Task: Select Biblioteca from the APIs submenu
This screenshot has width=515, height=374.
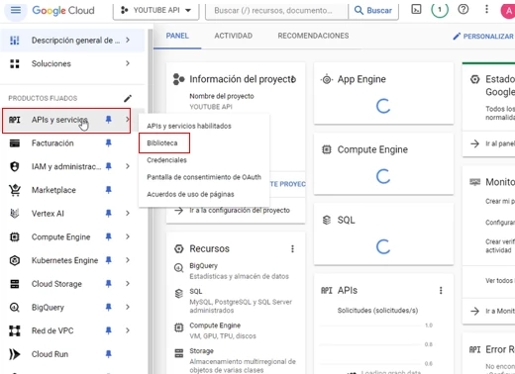Action: coord(162,143)
